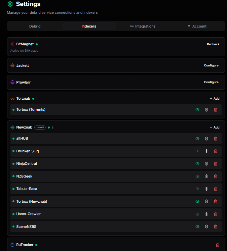This screenshot has height=251, width=227.
Task: Remove the Torbox (Torrents) indexer
Action: click(216, 110)
